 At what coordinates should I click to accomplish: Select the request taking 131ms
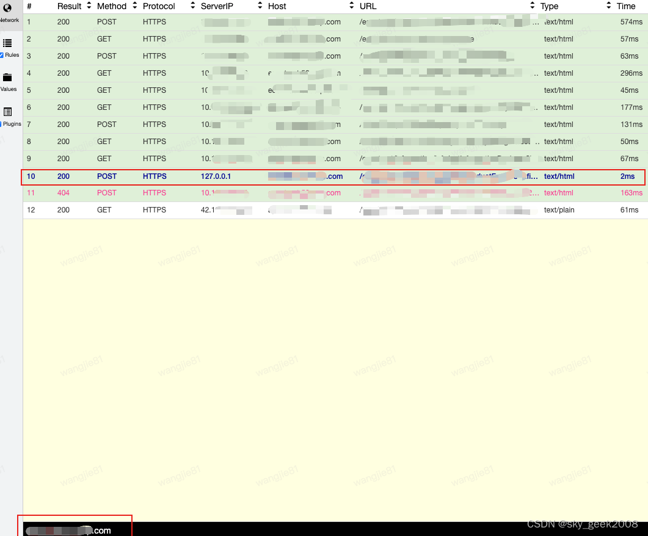[x=335, y=125]
